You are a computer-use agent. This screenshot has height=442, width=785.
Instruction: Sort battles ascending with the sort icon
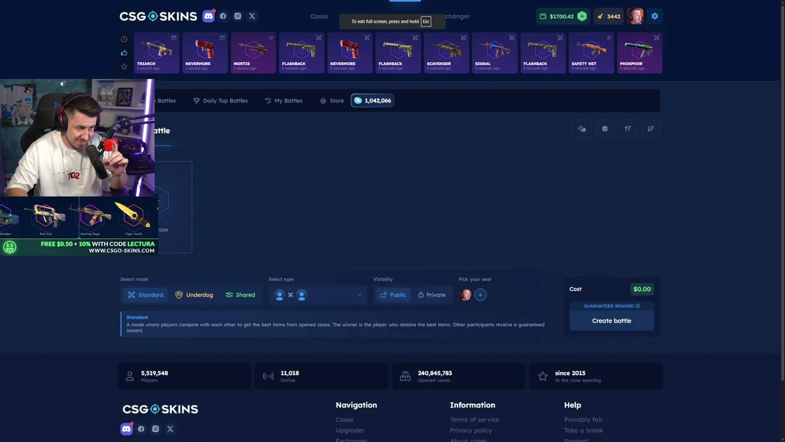628,129
